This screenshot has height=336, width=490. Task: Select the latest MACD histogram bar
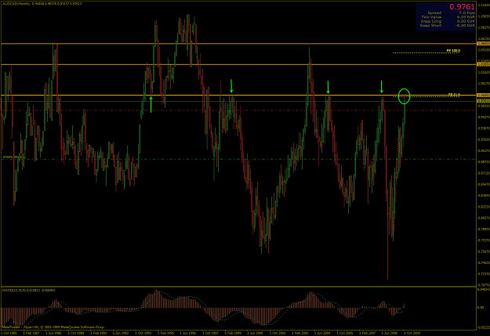(404, 305)
